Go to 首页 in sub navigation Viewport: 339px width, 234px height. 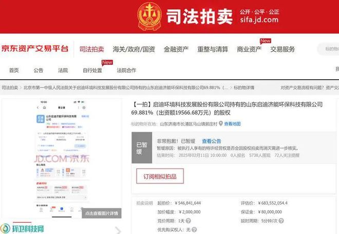coord(14,70)
